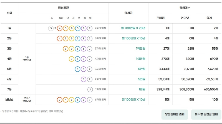Click the red ball 4 in the 1등 row

point(60,28)
